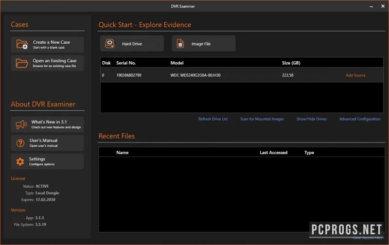Image resolution: width=389 pixels, height=245 pixels.
Task: Click the Serial No. column header
Action: [126, 63]
